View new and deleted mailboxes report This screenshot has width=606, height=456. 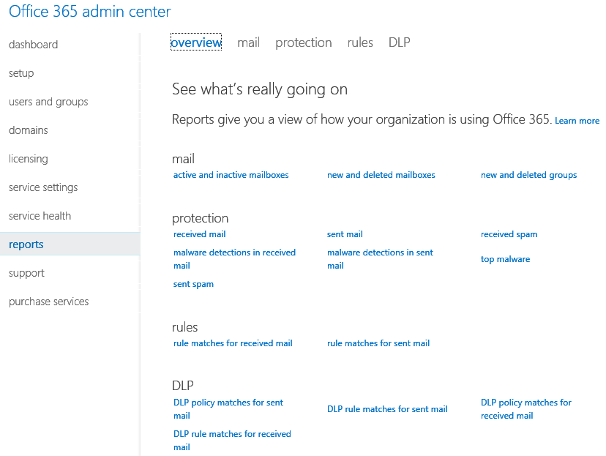pos(381,175)
